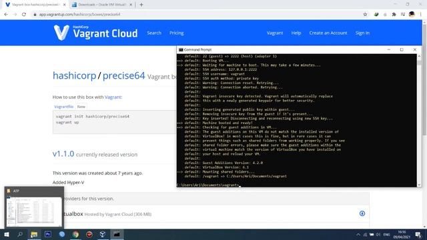The width and height of the screenshot is (427, 240).
Task: Click the Vagrant Cloud logo
Action: [95, 33]
